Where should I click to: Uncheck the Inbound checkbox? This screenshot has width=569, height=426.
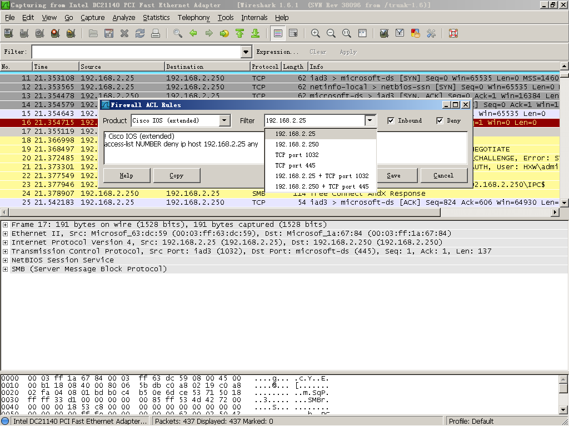tap(391, 120)
